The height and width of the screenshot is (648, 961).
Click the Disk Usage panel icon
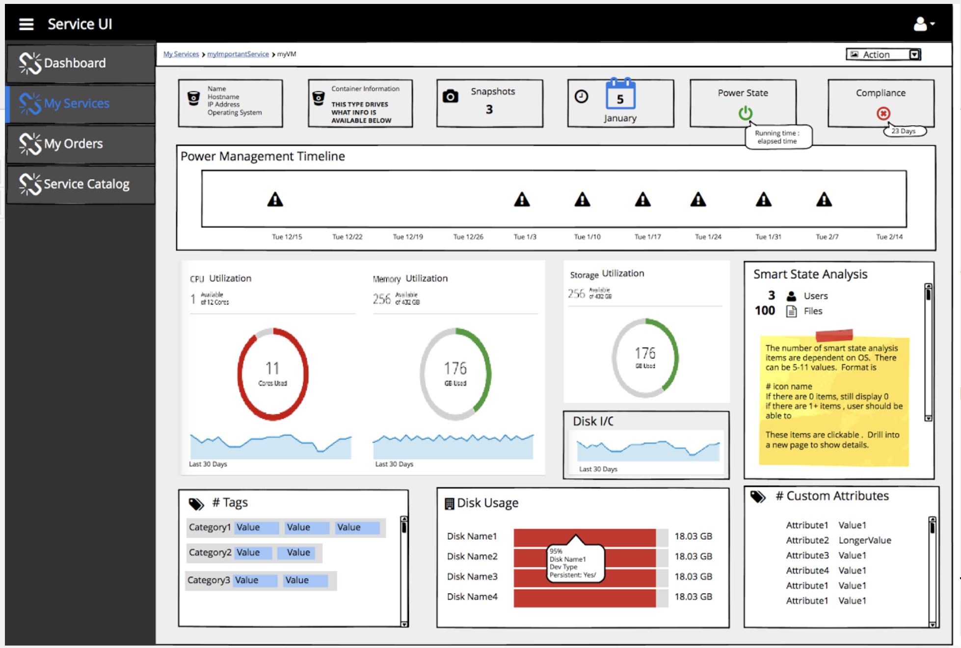[449, 502]
